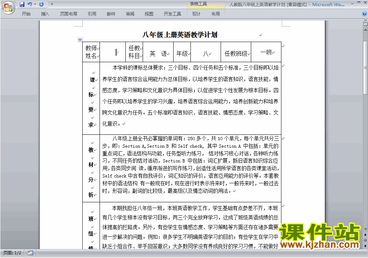Open Customize Quick Access Toolbar dropdown
This screenshot has width=368, height=258.
pyautogui.click(x=52, y=4)
